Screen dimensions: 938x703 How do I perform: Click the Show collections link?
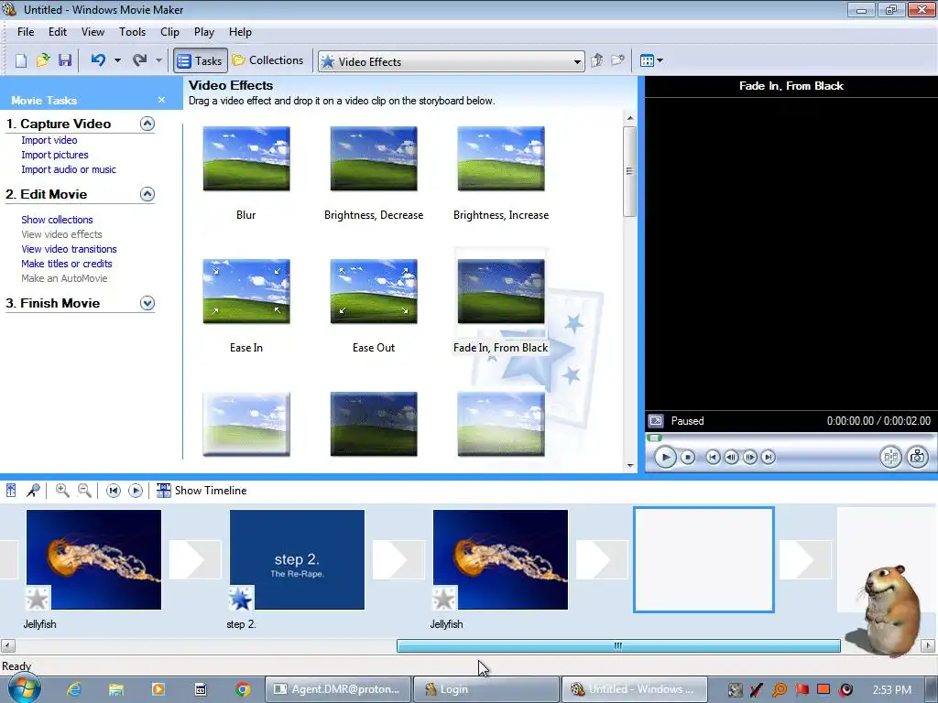(x=57, y=220)
